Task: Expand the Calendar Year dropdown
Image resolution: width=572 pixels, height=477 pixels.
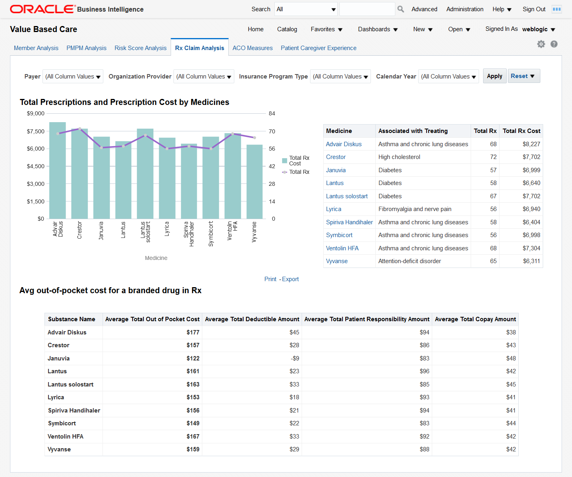Action: click(x=449, y=76)
